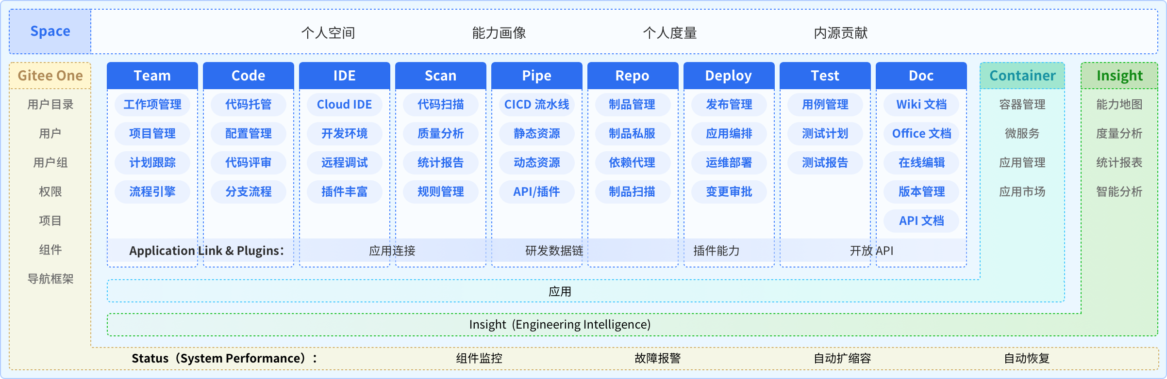Open the 制品私服 pill
The height and width of the screenshot is (379, 1167).
633,134
